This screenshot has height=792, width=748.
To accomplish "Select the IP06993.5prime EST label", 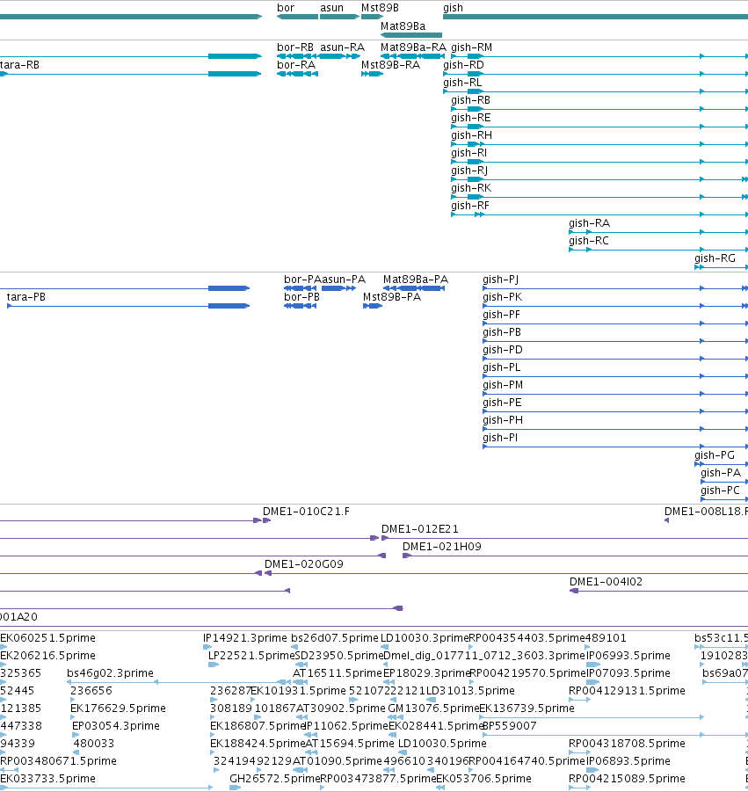I will pyautogui.click(x=628, y=656).
